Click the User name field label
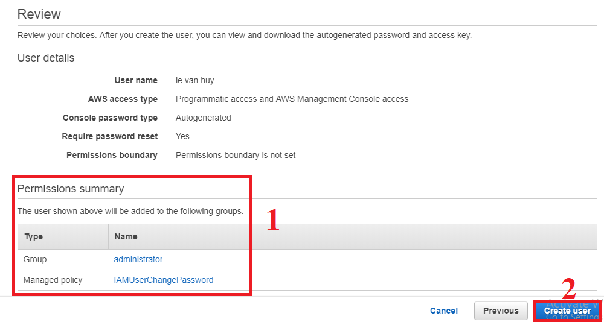 136,80
